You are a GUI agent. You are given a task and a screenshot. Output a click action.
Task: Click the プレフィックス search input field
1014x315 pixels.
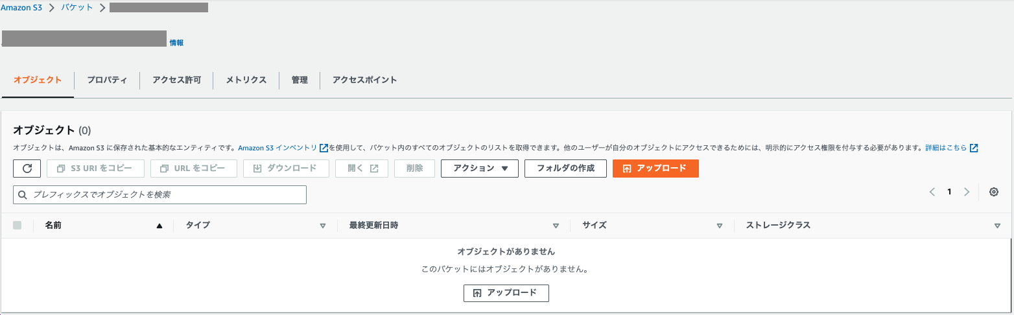click(x=159, y=194)
